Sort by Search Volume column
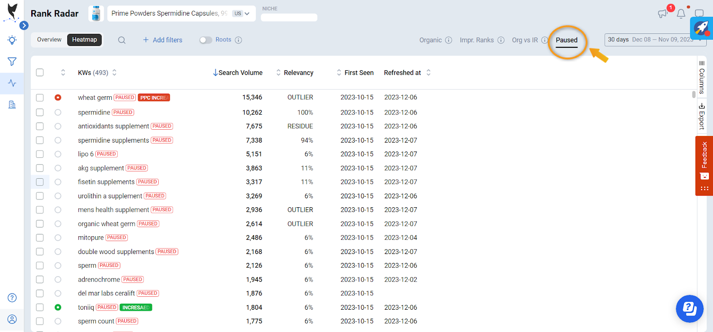713x332 pixels. coord(238,73)
